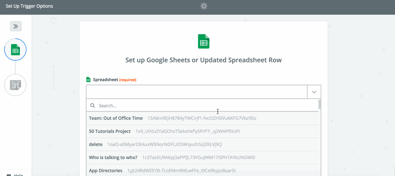Click small Sheets icon beside Spreadsheet label

click(x=88, y=80)
